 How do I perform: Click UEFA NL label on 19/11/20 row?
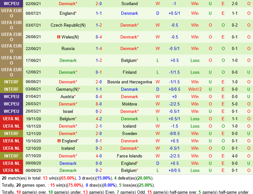pyautogui.click(x=12, y=119)
